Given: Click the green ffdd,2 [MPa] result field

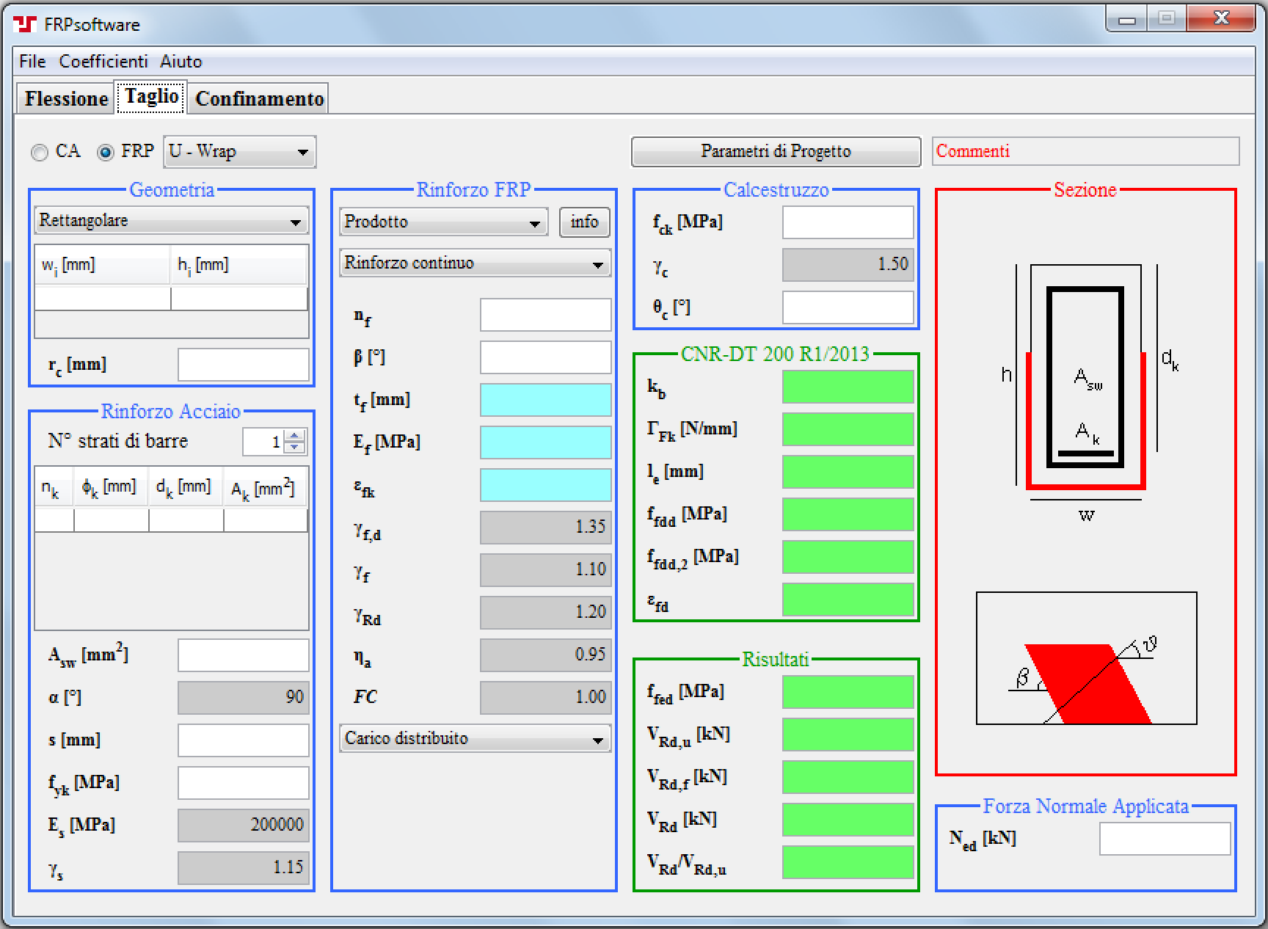Looking at the screenshot, I should [x=848, y=557].
